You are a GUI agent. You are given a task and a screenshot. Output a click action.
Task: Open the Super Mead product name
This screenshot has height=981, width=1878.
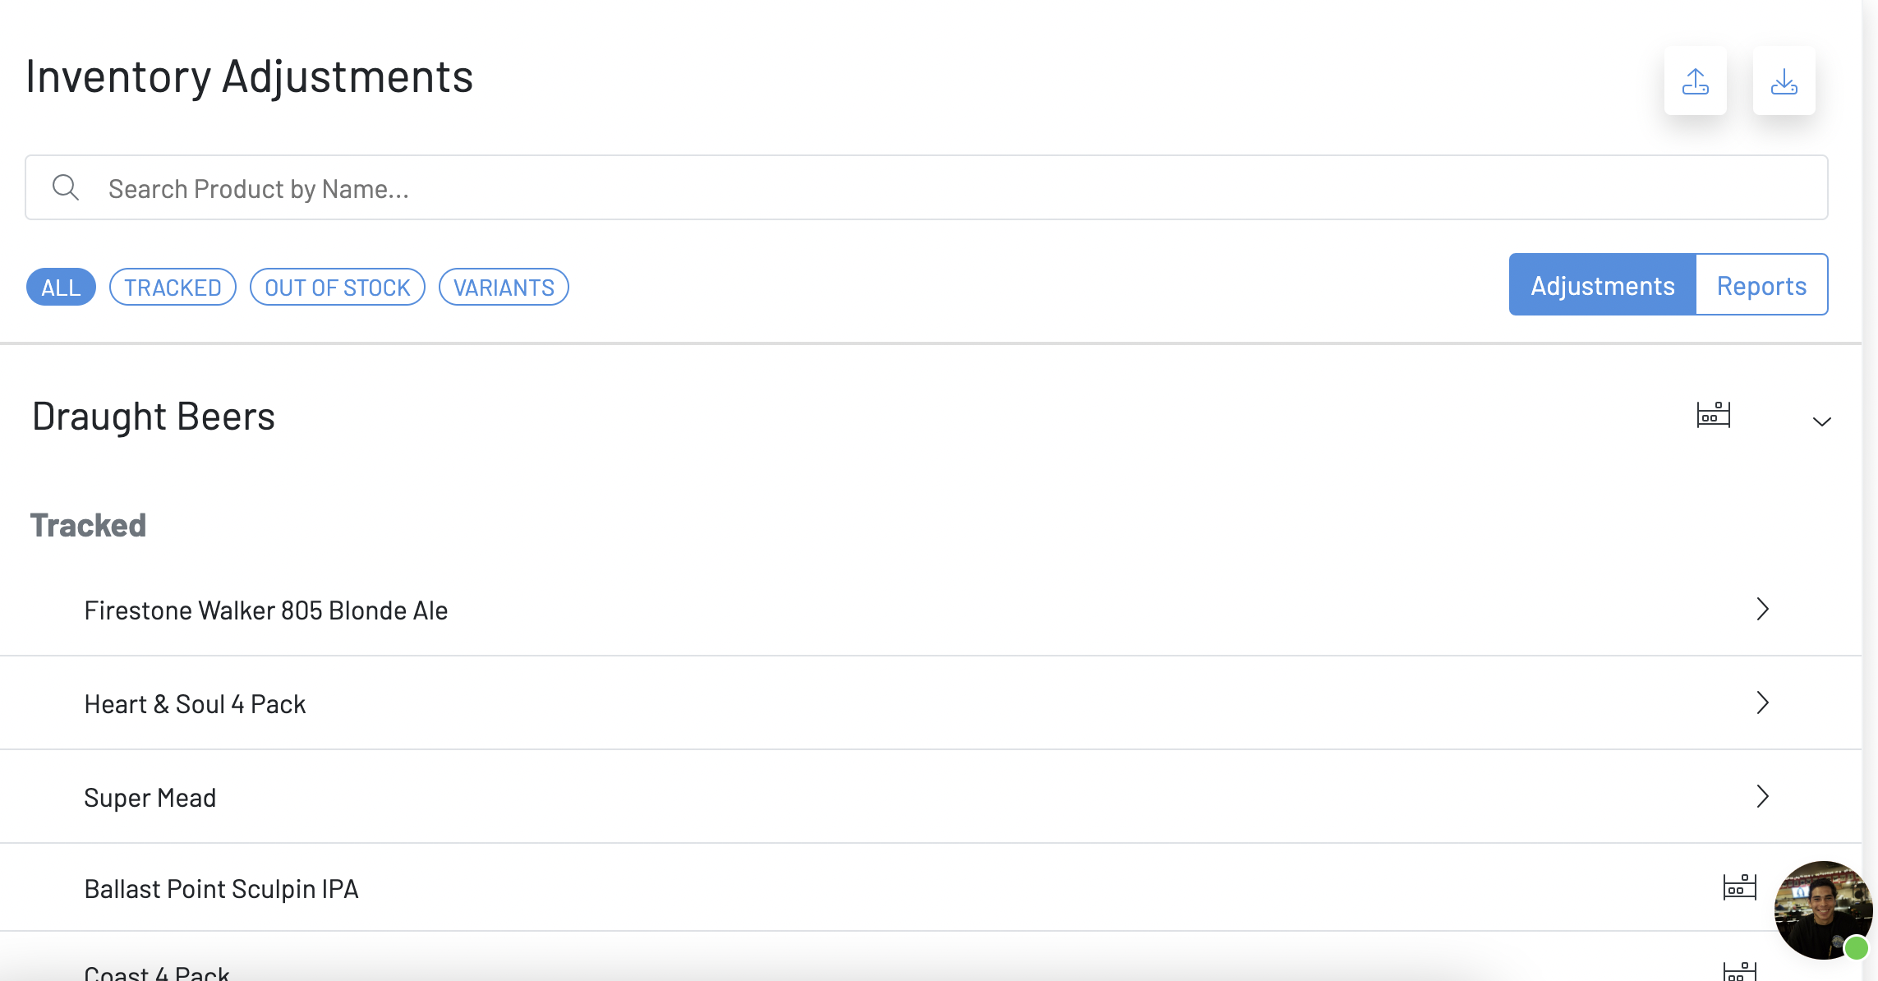pyautogui.click(x=150, y=798)
